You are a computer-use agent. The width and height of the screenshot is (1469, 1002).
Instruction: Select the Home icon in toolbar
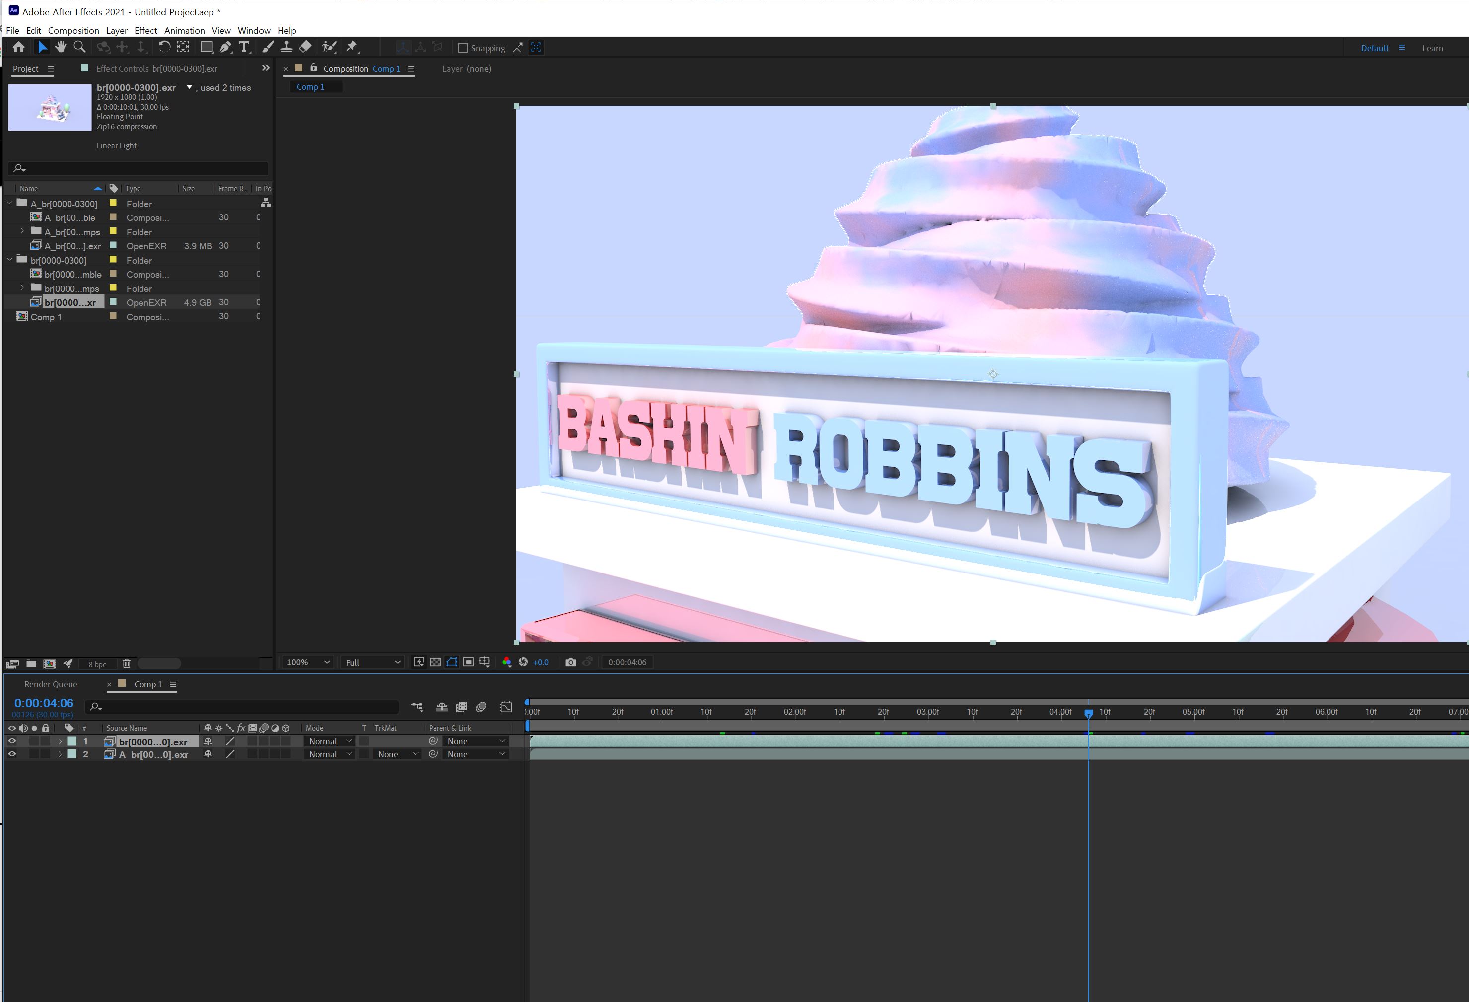pos(18,47)
